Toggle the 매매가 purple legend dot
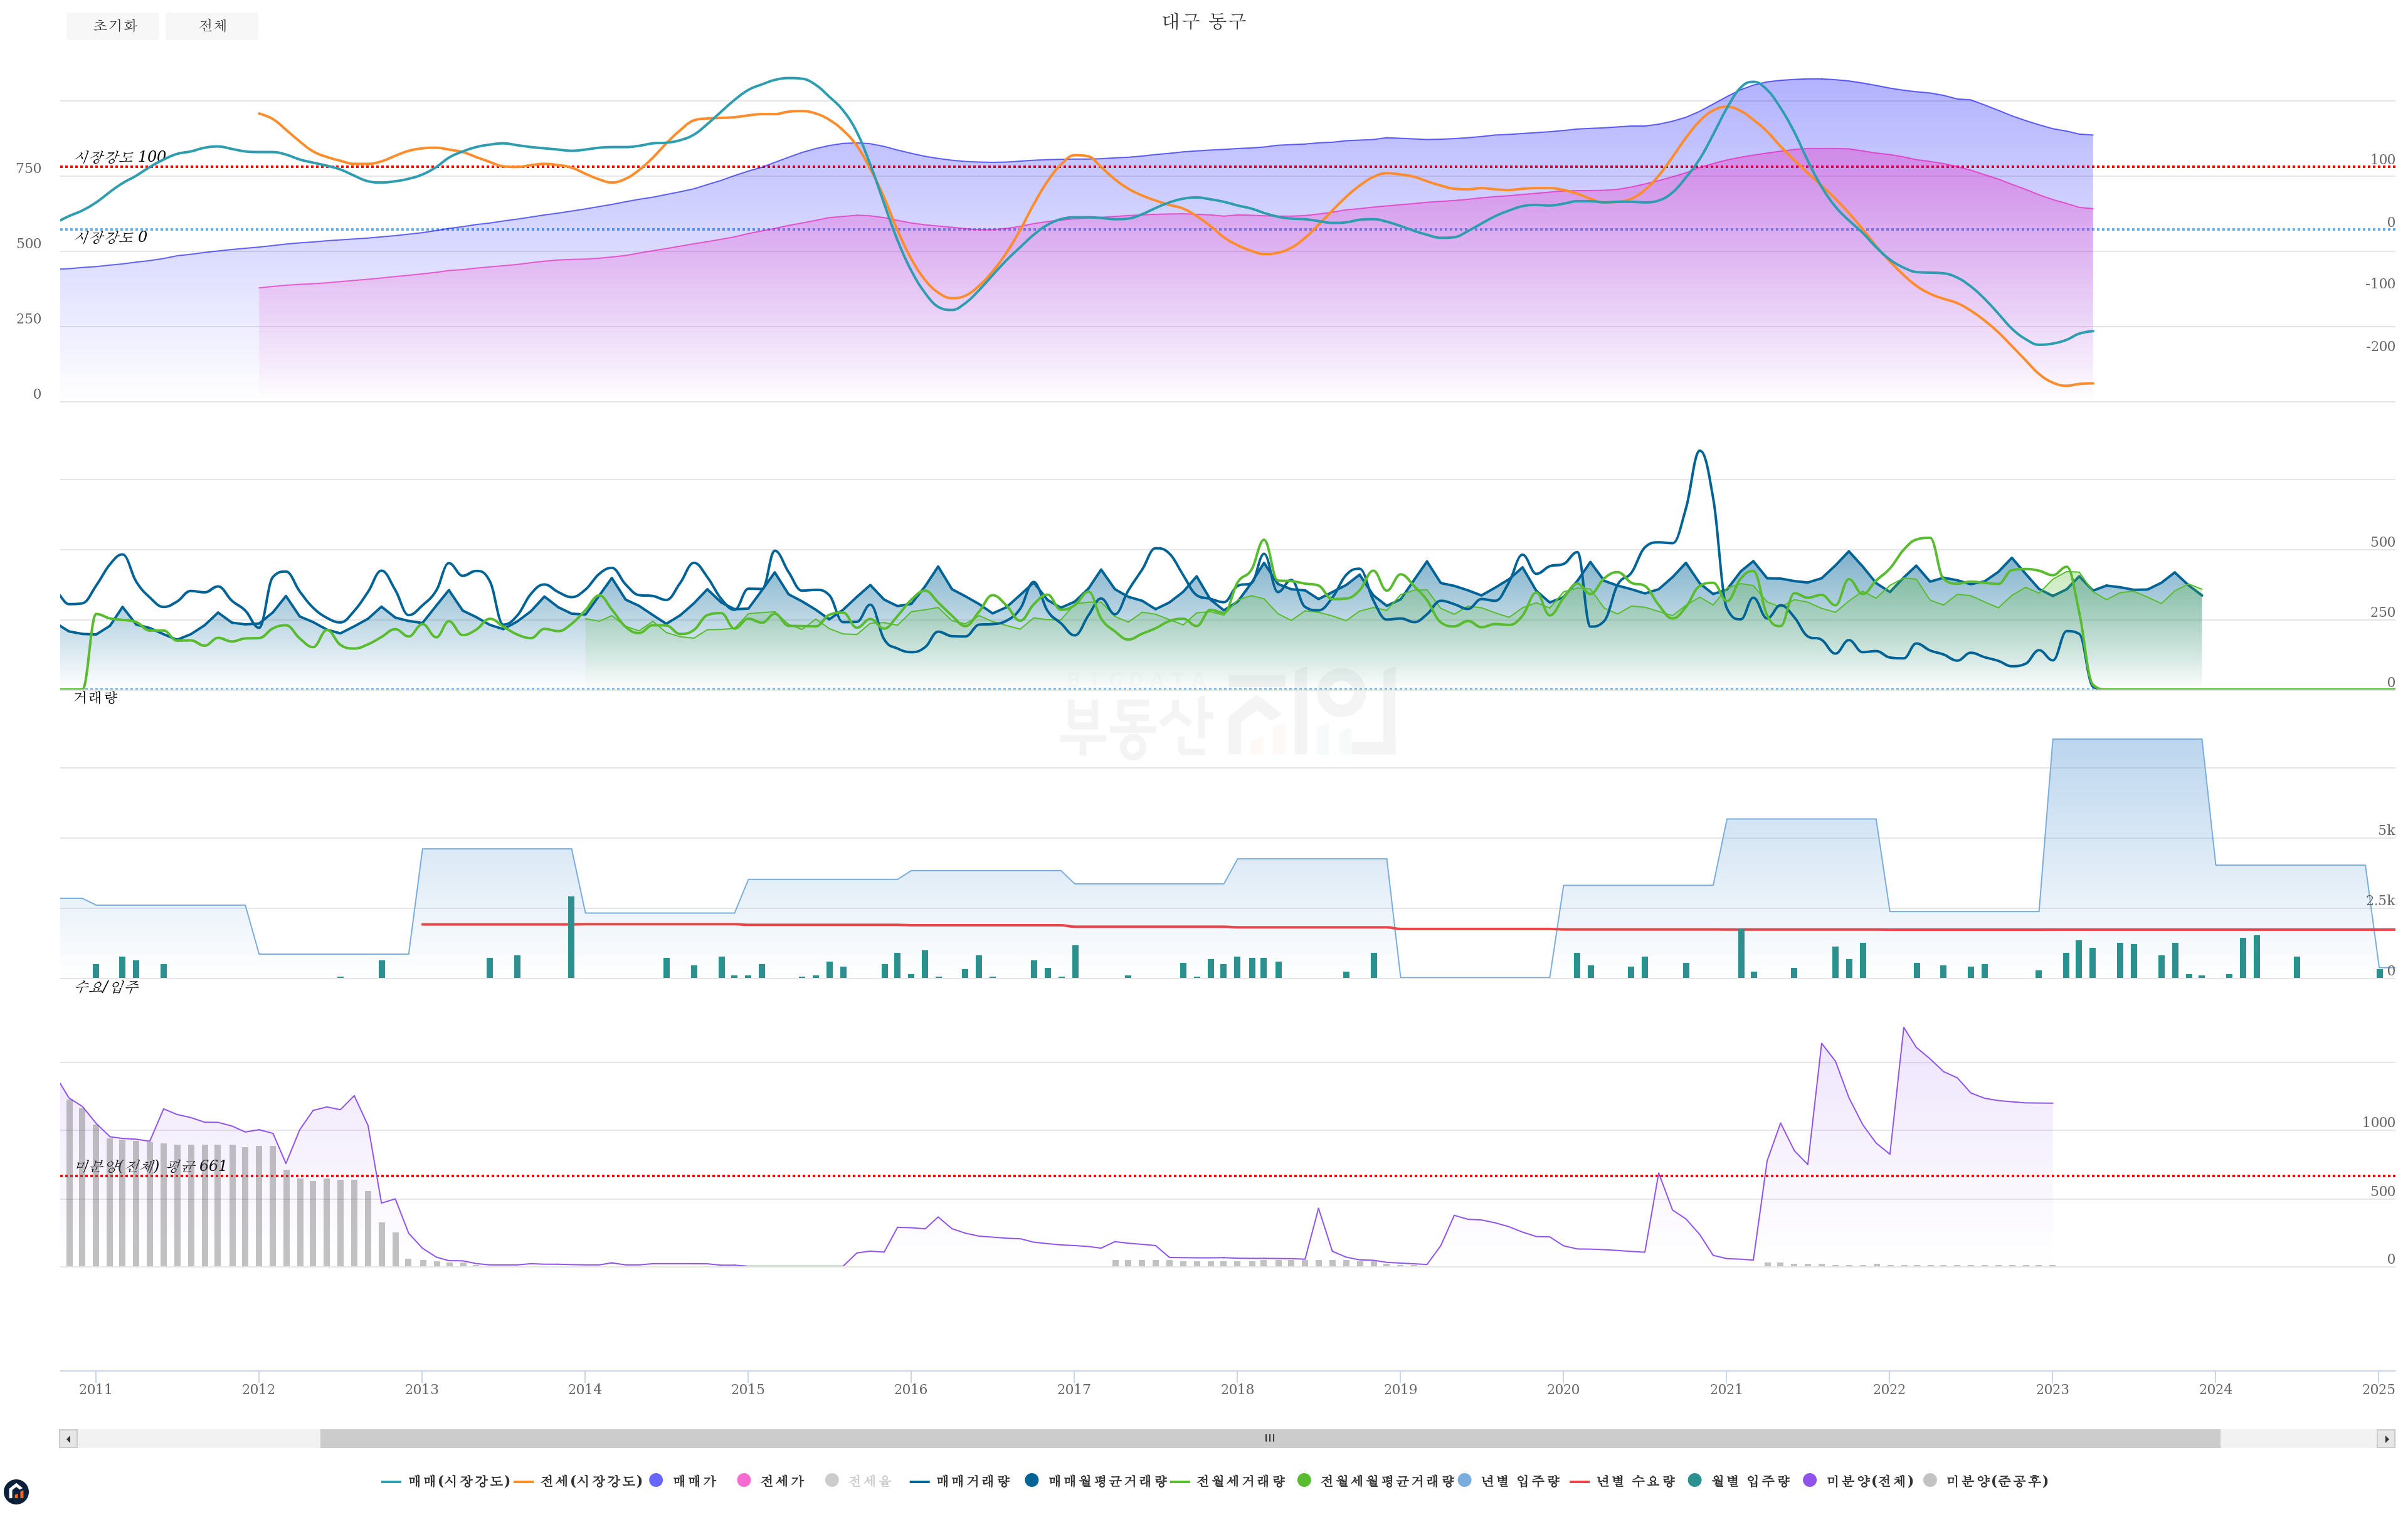This screenshot has width=2408, height=1517. (656, 1480)
